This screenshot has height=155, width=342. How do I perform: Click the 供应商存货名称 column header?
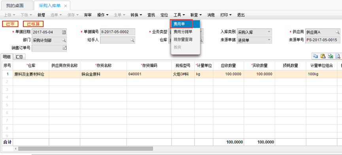64,65
